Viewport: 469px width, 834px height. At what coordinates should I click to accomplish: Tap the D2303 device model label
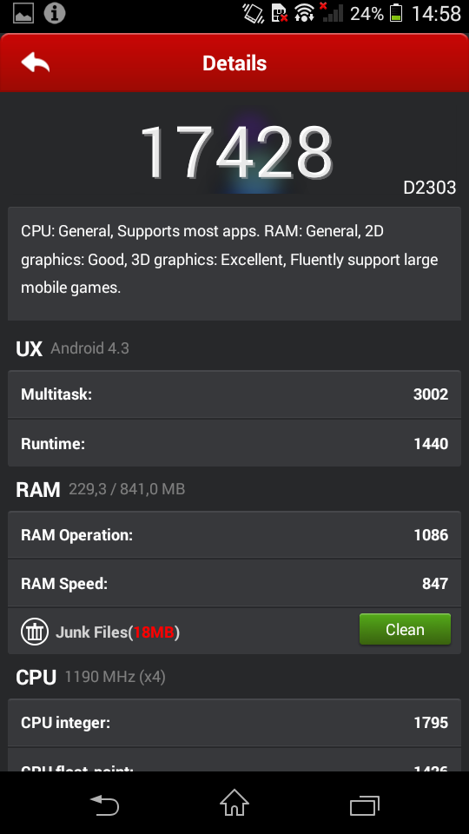[430, 188]
